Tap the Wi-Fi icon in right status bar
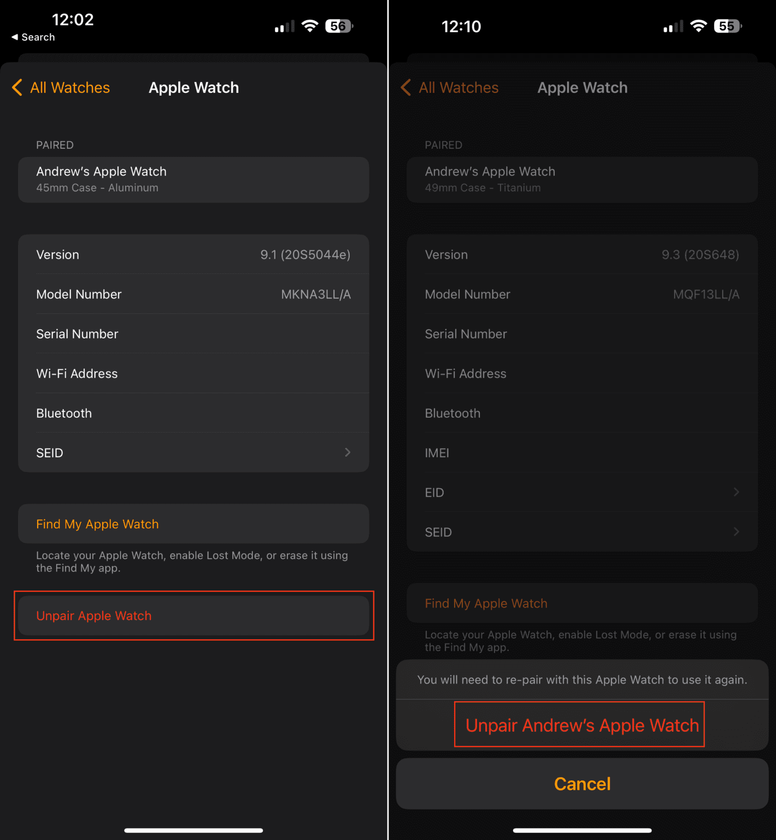Image resolution: width=776 pixels, height=840 pixels. coord(698,25)
